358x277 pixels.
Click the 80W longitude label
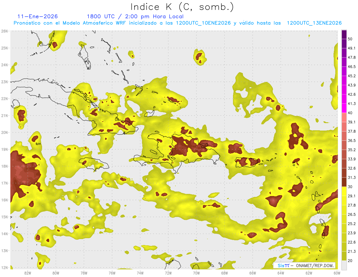click(x=56, y=273)
